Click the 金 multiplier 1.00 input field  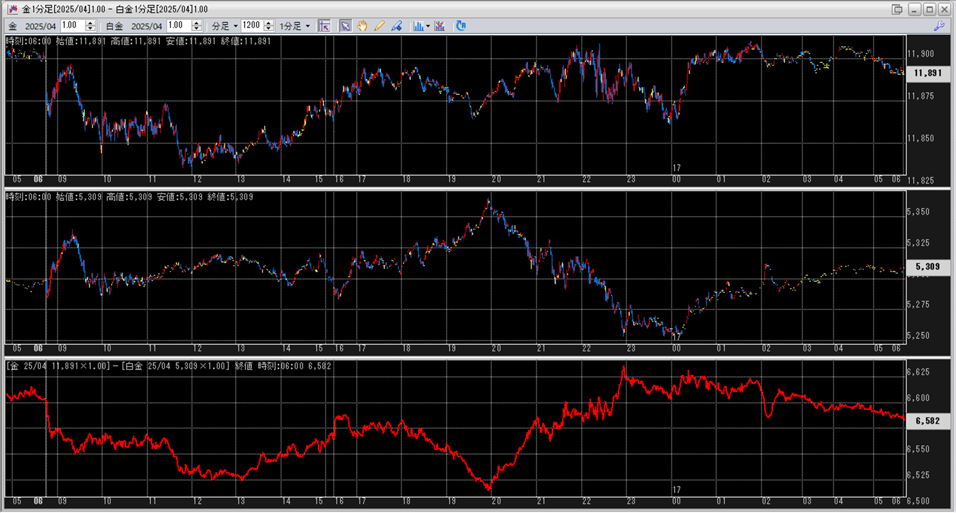pos(72,26)
